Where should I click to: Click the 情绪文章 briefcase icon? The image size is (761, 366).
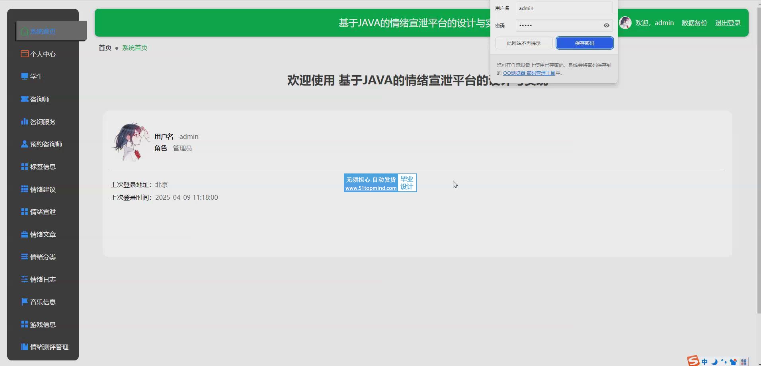click(x=24, y=234)
